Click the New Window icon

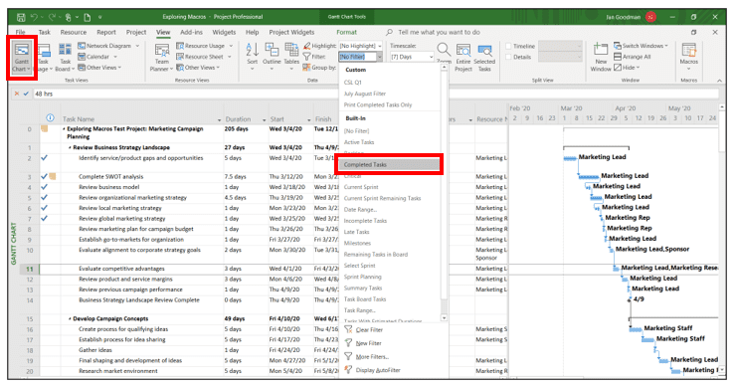coord(601,57)
